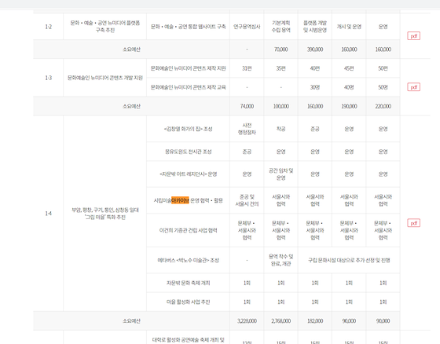This screenshot has height=344, width=440.
Task: Open the pdf icon for item 1-2
Action: 413,36
